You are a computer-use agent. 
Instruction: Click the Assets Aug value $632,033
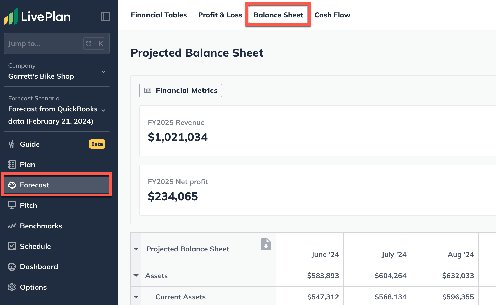[x=458, y=276]
